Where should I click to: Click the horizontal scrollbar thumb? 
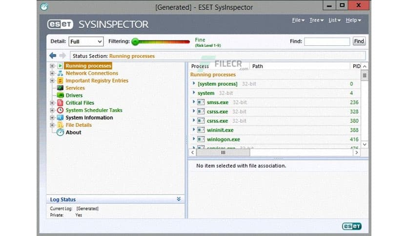223,153
